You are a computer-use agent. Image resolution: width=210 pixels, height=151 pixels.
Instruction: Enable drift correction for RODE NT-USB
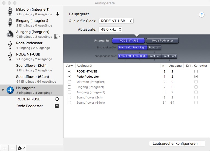pyautogui.click(x=196, y=71)
